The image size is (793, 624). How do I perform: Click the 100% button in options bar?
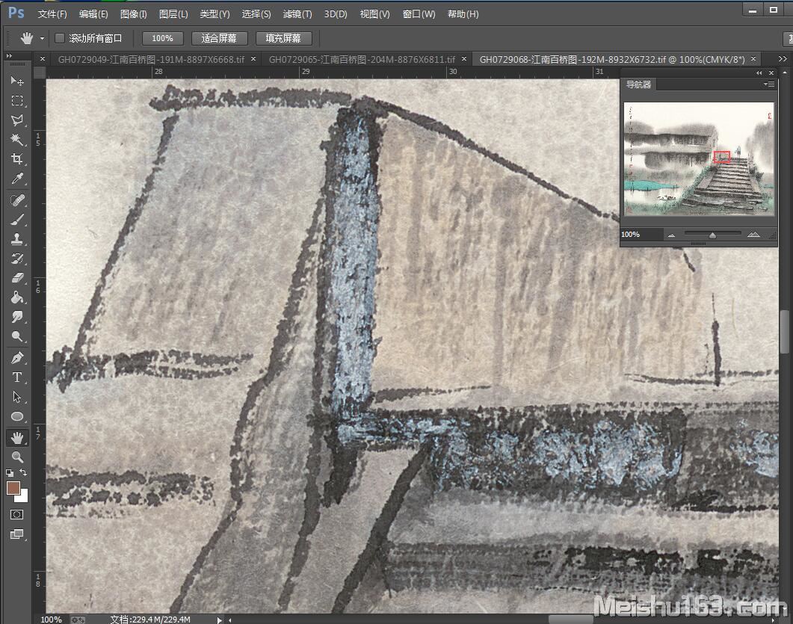click(162, 38)
